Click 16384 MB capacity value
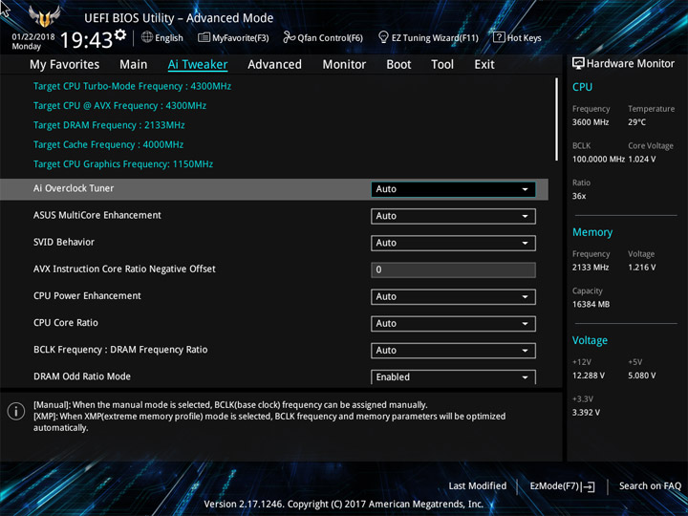 [x=591, y=304]
